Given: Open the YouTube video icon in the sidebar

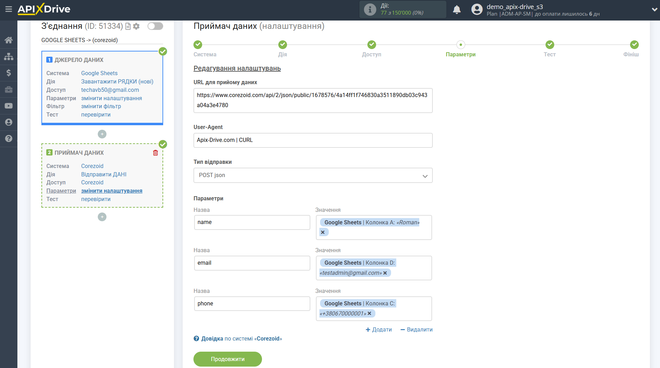Looking at the screenshot, I should tap(9, 106).
